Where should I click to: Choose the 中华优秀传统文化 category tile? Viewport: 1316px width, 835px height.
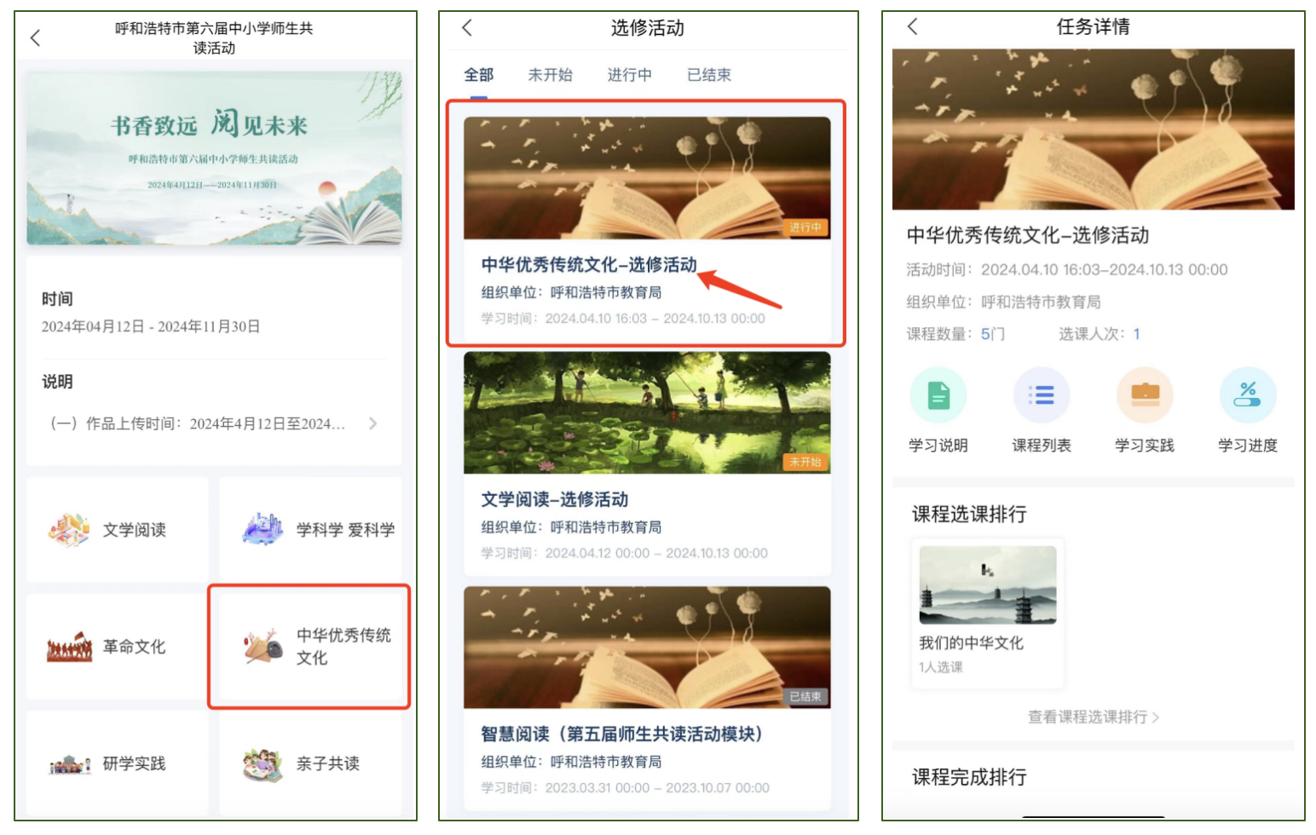point(310,647)
